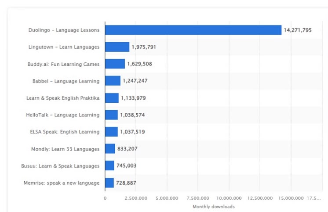Click 'Busuu: Learn & Speak Languages' label
328x212 pixels.
click(x=60, y=166)
